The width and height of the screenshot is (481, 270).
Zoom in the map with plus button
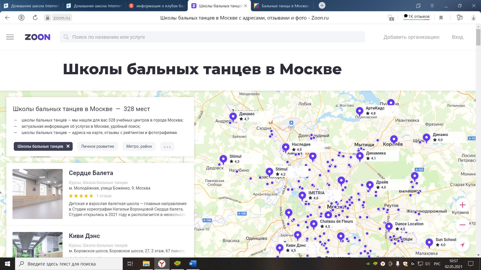[462, 205]
